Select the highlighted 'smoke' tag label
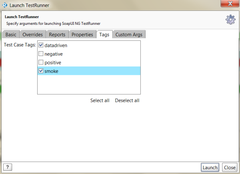240x174 pixels. click(x=51, y=71)
